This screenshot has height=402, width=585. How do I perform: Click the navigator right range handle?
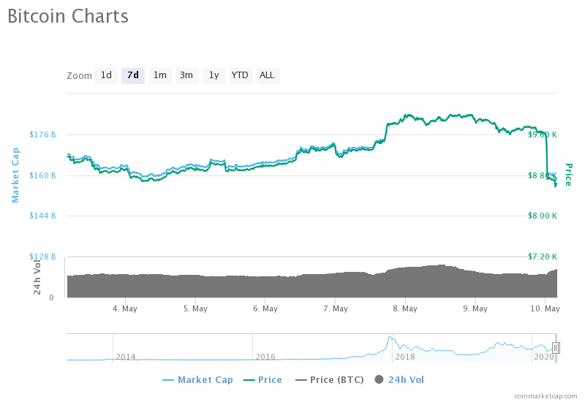click(556, 348)
